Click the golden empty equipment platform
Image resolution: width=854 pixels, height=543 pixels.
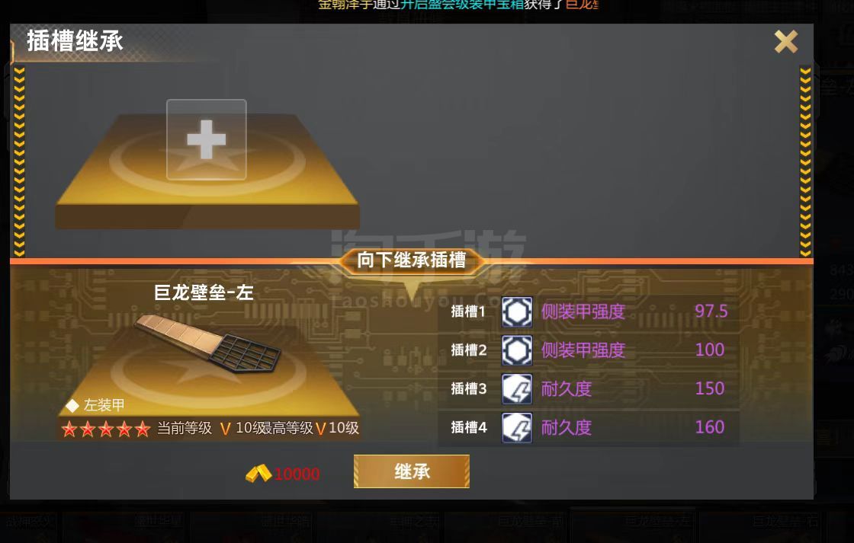pos(207,171)
